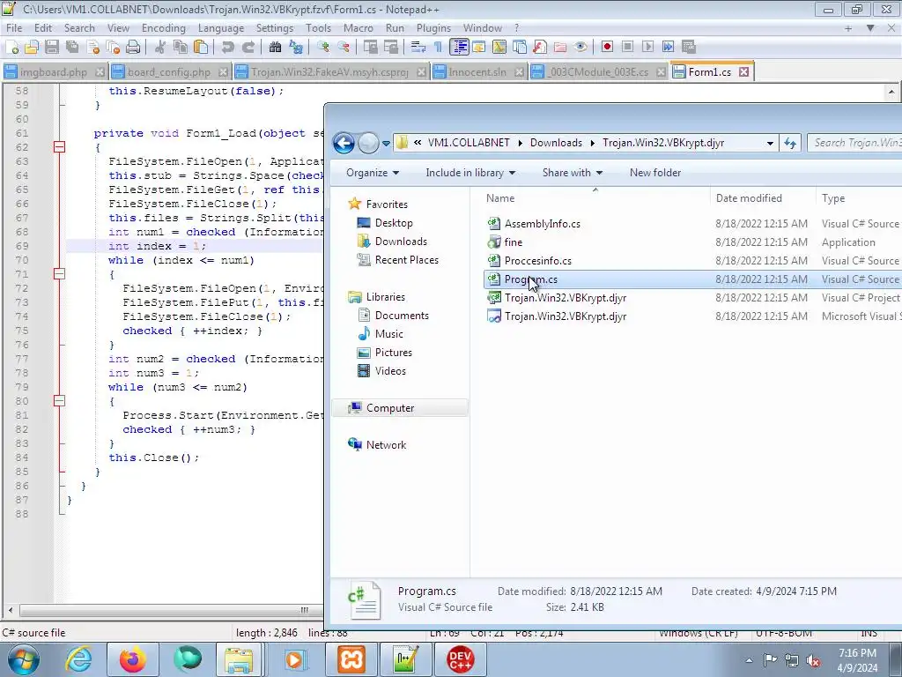This screenshot has width=902, height=677.
Task: Toggle synchronized vertical scrolling icon
Action: pyautogui.click(x=371, y=48)
